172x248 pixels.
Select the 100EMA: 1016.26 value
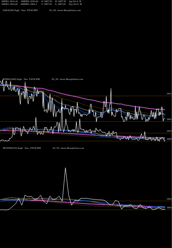point(29,1)
